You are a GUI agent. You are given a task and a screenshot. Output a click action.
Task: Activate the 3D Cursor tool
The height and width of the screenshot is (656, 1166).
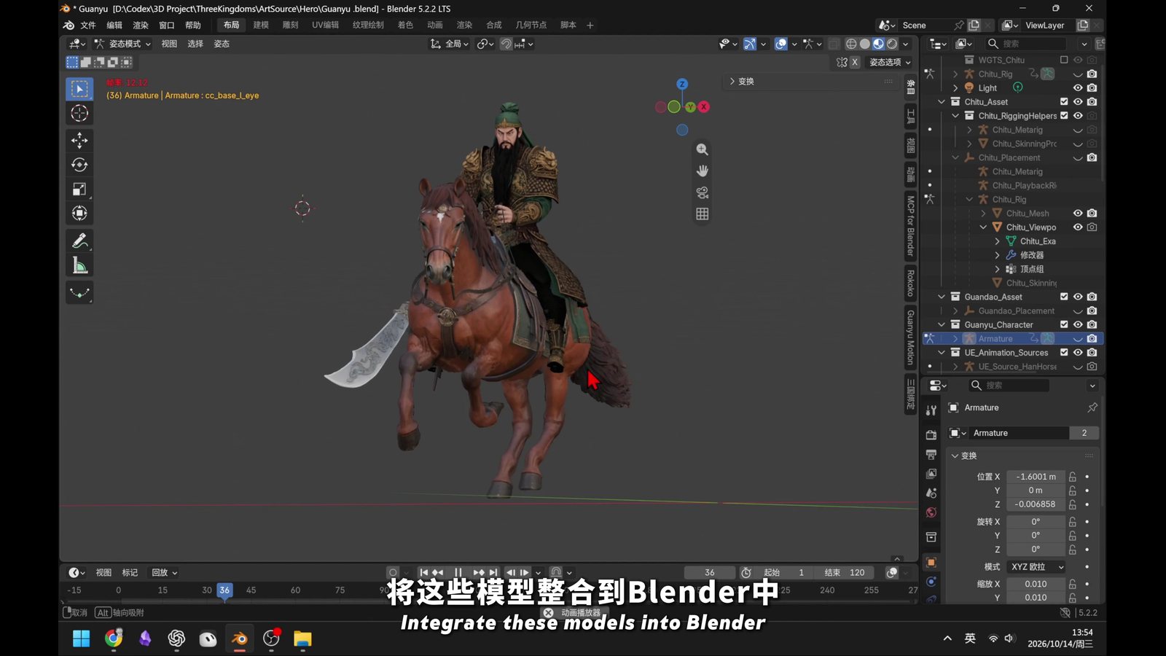pyautogui.click(x=79, y=113)
